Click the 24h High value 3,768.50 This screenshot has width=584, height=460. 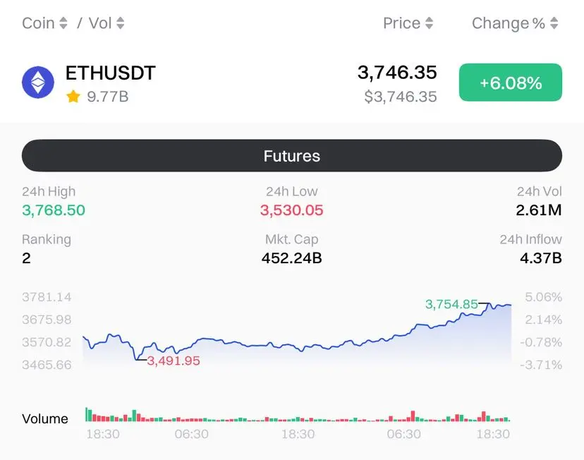pos(54,210)
